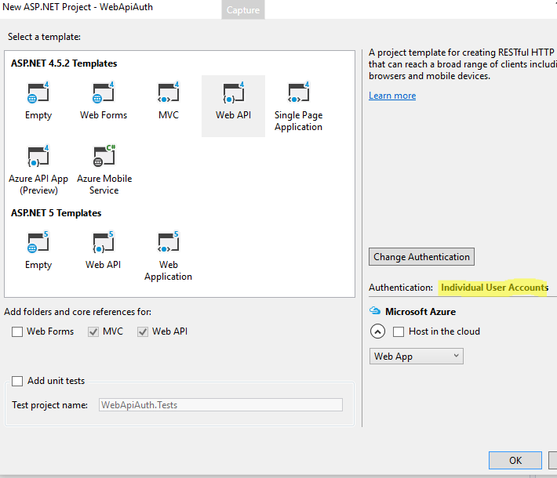Check the Host in the cloud option

[x=399, y=331]
